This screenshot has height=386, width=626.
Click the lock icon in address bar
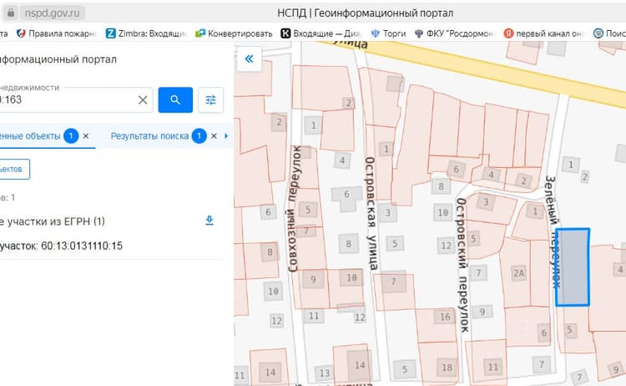click(11, 13)
